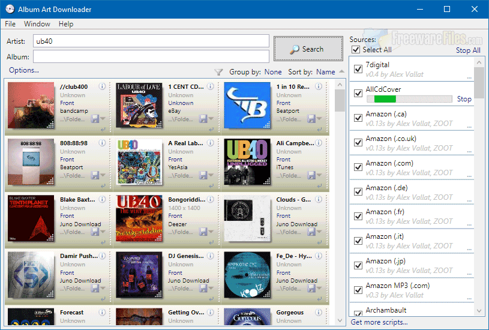Screen dimensions: 489x330
Task: Show info for 808:88:98 result
Action: (x=102, y=143)
